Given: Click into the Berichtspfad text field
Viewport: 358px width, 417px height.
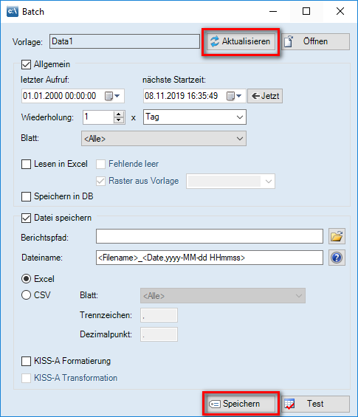Looking at the screenshot, I should (210, 236).
